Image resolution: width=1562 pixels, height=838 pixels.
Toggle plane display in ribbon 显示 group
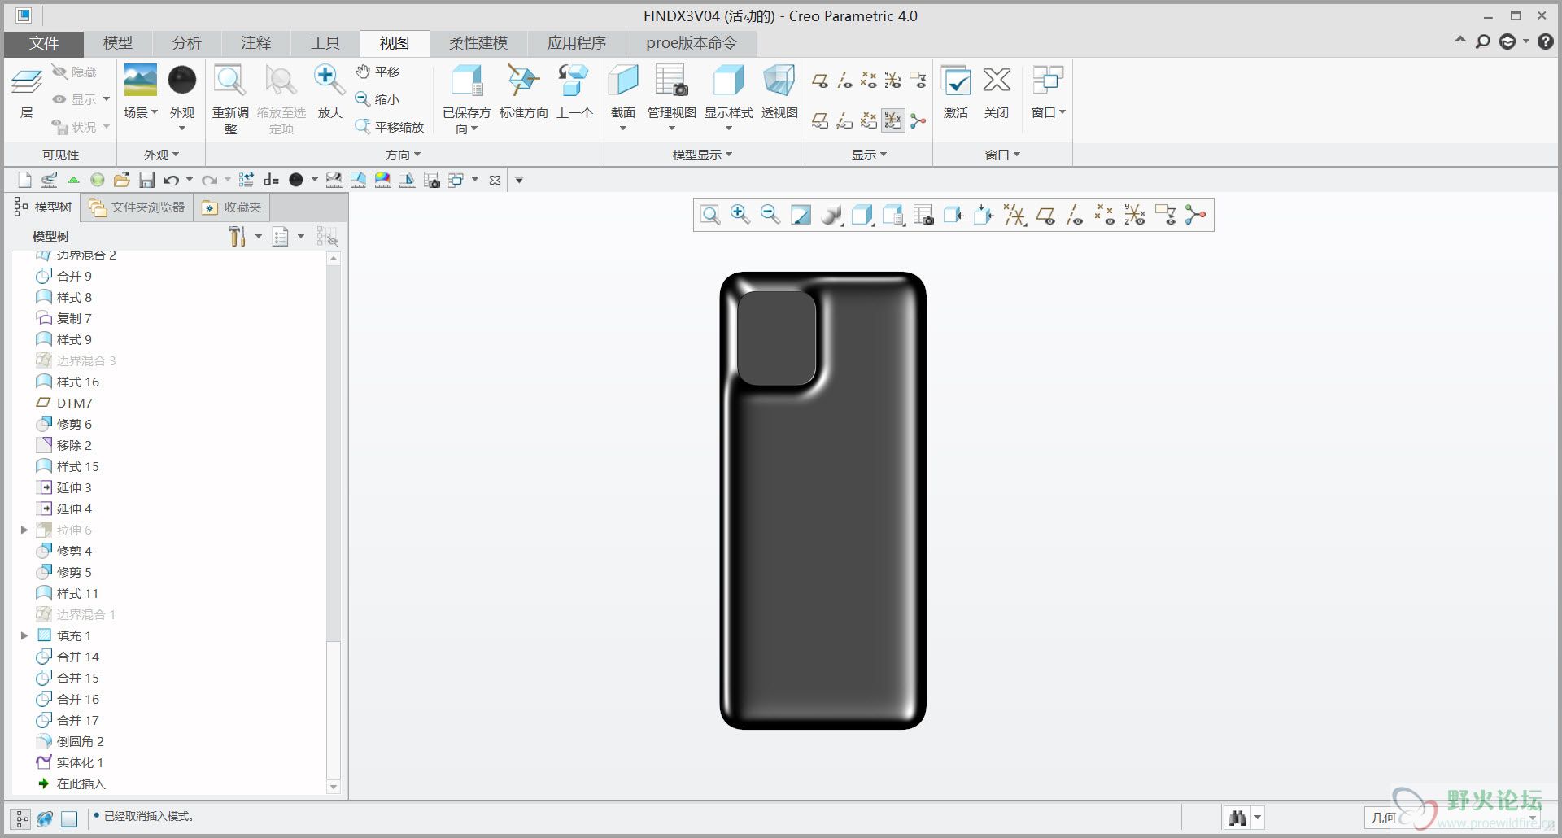pos(820,80)
